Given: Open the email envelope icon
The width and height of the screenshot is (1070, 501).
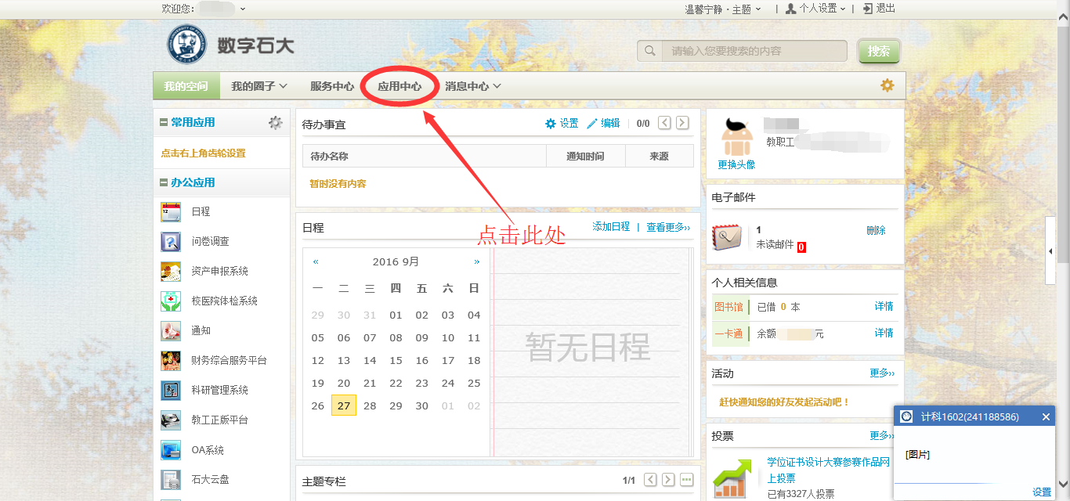Looking at the screenshot, I should (726, 237).
